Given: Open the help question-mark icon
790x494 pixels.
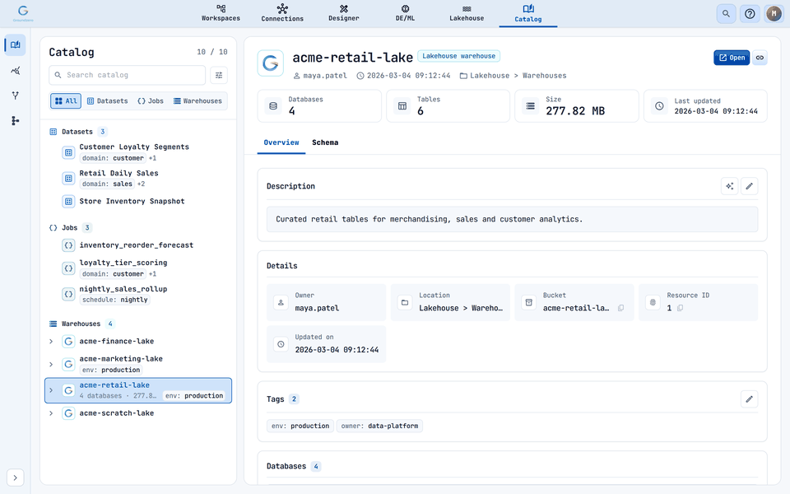Looking at the screenshot, I should tap(750, 14).
